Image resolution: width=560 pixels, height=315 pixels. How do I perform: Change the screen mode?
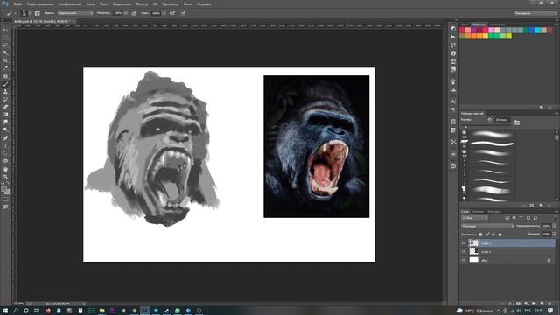[5, 206]
